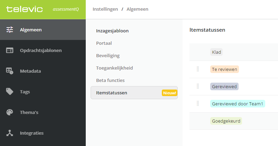Click the Thema's palette icon
Screen dimensions: 278x146
click(10, 112)
